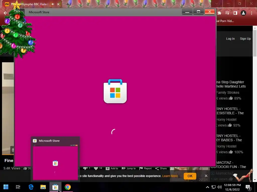Open the notification center icon
Image resolution: width=257 pixels, height=192 pixels.
point(248,187)
